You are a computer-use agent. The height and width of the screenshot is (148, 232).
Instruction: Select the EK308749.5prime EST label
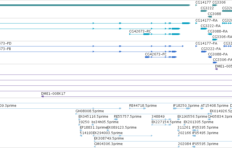109,138
